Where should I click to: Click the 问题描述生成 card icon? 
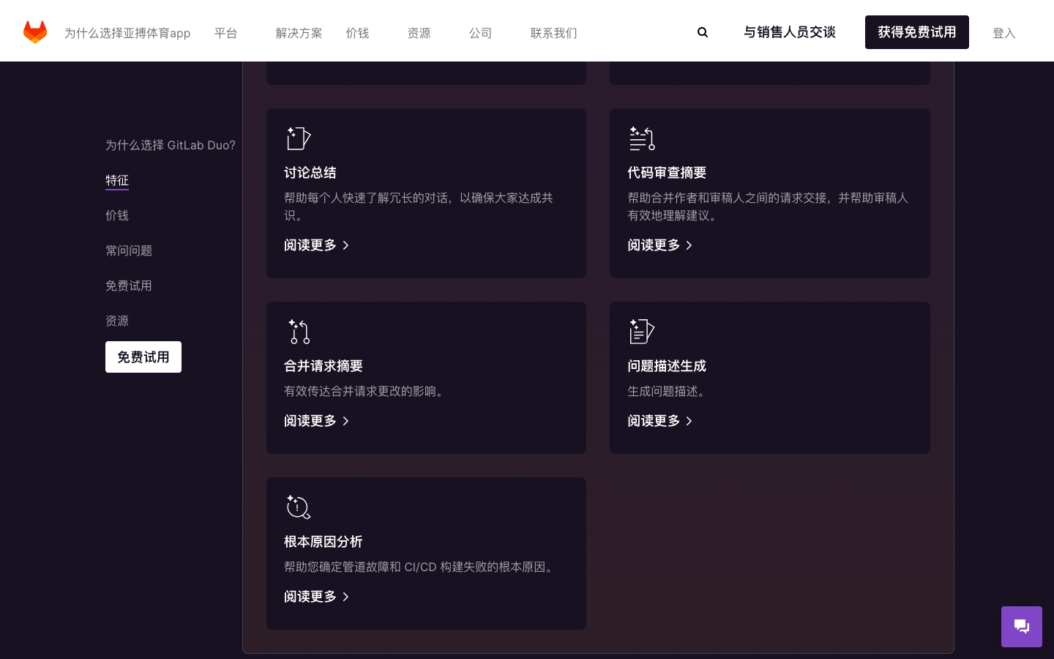642,332
